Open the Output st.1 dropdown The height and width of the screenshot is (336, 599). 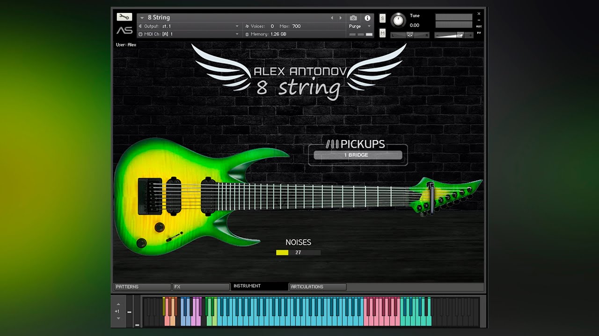[x=189, y=26]
